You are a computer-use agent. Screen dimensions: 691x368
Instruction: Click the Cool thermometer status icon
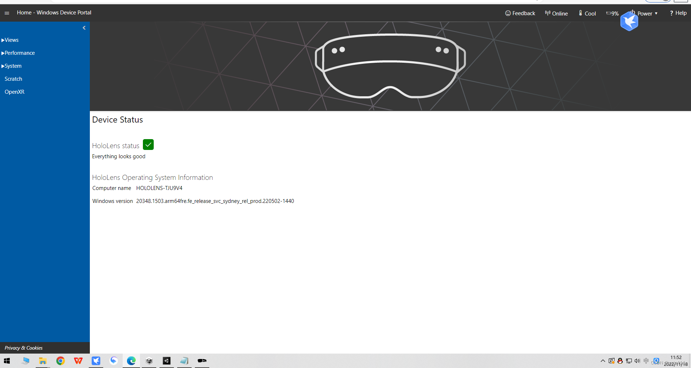click(x=580, y=13)
